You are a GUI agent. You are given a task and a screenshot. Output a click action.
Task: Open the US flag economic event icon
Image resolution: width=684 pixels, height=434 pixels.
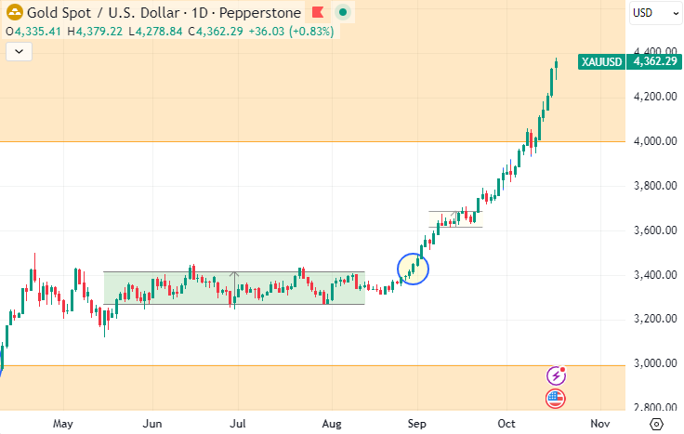click(x=555, y=399)
